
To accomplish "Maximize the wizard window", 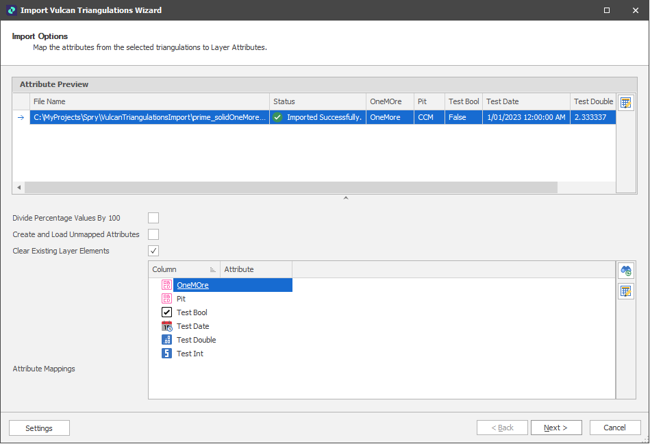I will [x=606, y=10].
